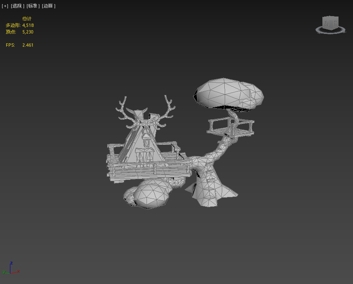This screenshot has width=353, height=284.
Task: Click the ViewCube in the viewport corner
Action: coord(330,22)
